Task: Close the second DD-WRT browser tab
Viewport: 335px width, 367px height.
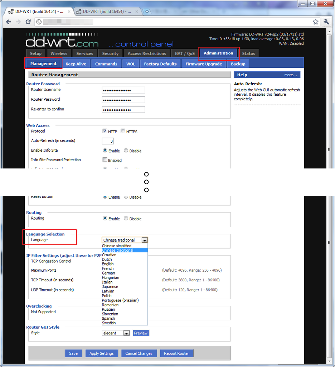Action: (x=137, y=11)
